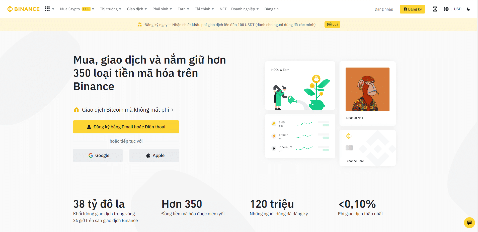Open the Bảng tin menu item

271,9
